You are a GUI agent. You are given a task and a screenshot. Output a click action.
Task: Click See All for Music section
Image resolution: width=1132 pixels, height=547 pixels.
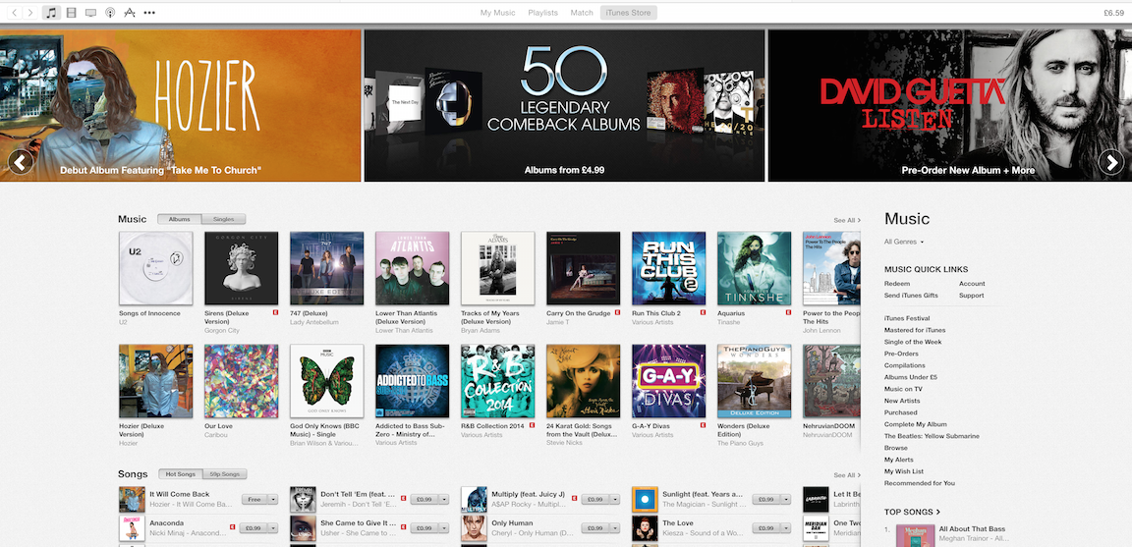click(x=847, y=220)
